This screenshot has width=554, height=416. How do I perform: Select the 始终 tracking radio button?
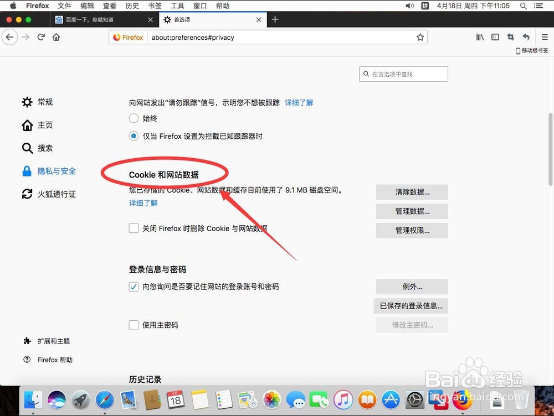coord(134,118)
